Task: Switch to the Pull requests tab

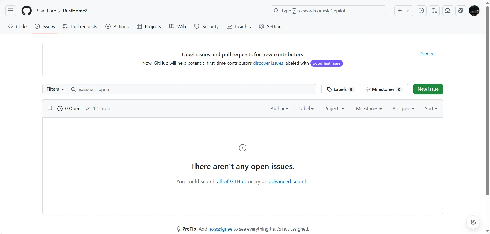Action: coord(80,27)
